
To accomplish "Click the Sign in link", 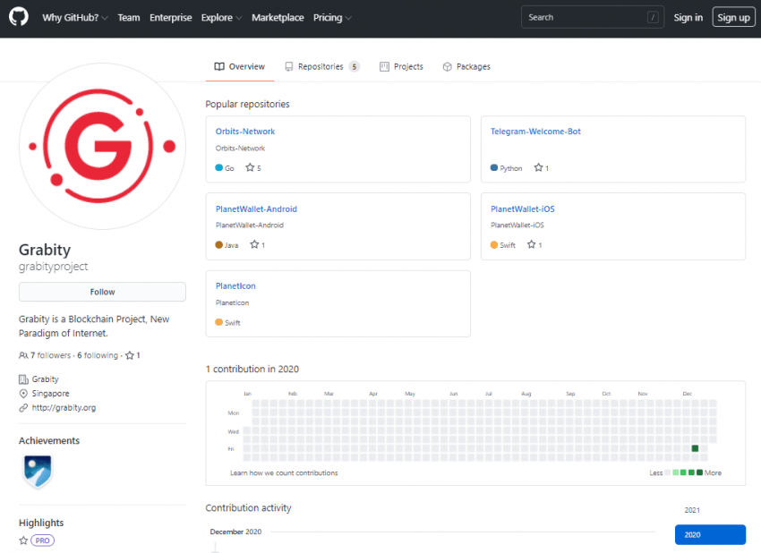I will click(688, 18).
